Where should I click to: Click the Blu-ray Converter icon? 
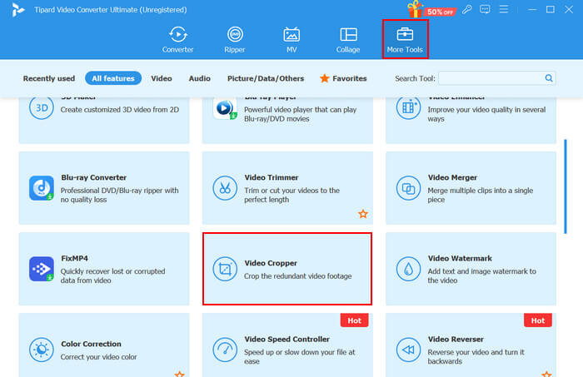(x=42, y=188)
